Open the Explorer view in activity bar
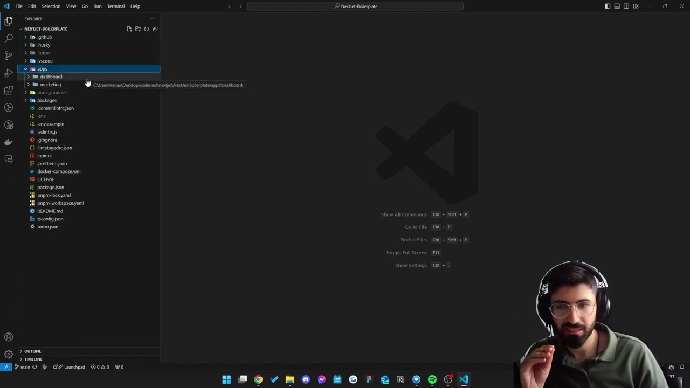The image size is (690, 388). [8, 21]
